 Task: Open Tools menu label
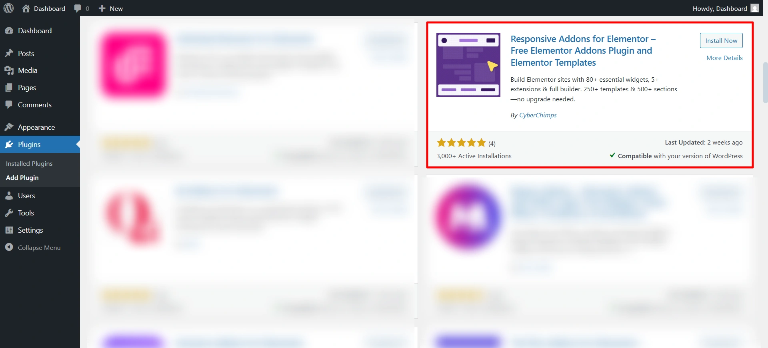point(26,213)
